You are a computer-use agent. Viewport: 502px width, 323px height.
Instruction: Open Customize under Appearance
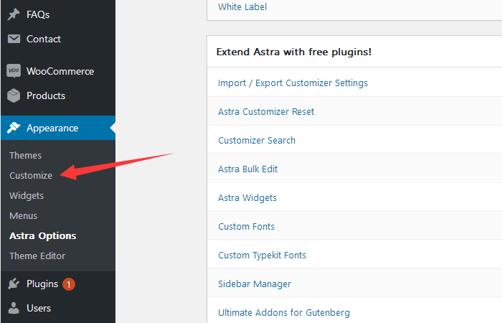[x=31, y=175]
